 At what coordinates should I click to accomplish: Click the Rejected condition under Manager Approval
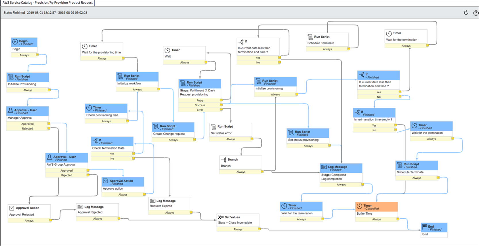pyautogui.click(x=28, y=128)
